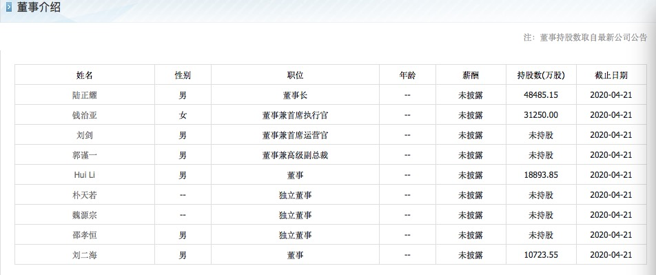Select director name 刘二海

[85, 255]
